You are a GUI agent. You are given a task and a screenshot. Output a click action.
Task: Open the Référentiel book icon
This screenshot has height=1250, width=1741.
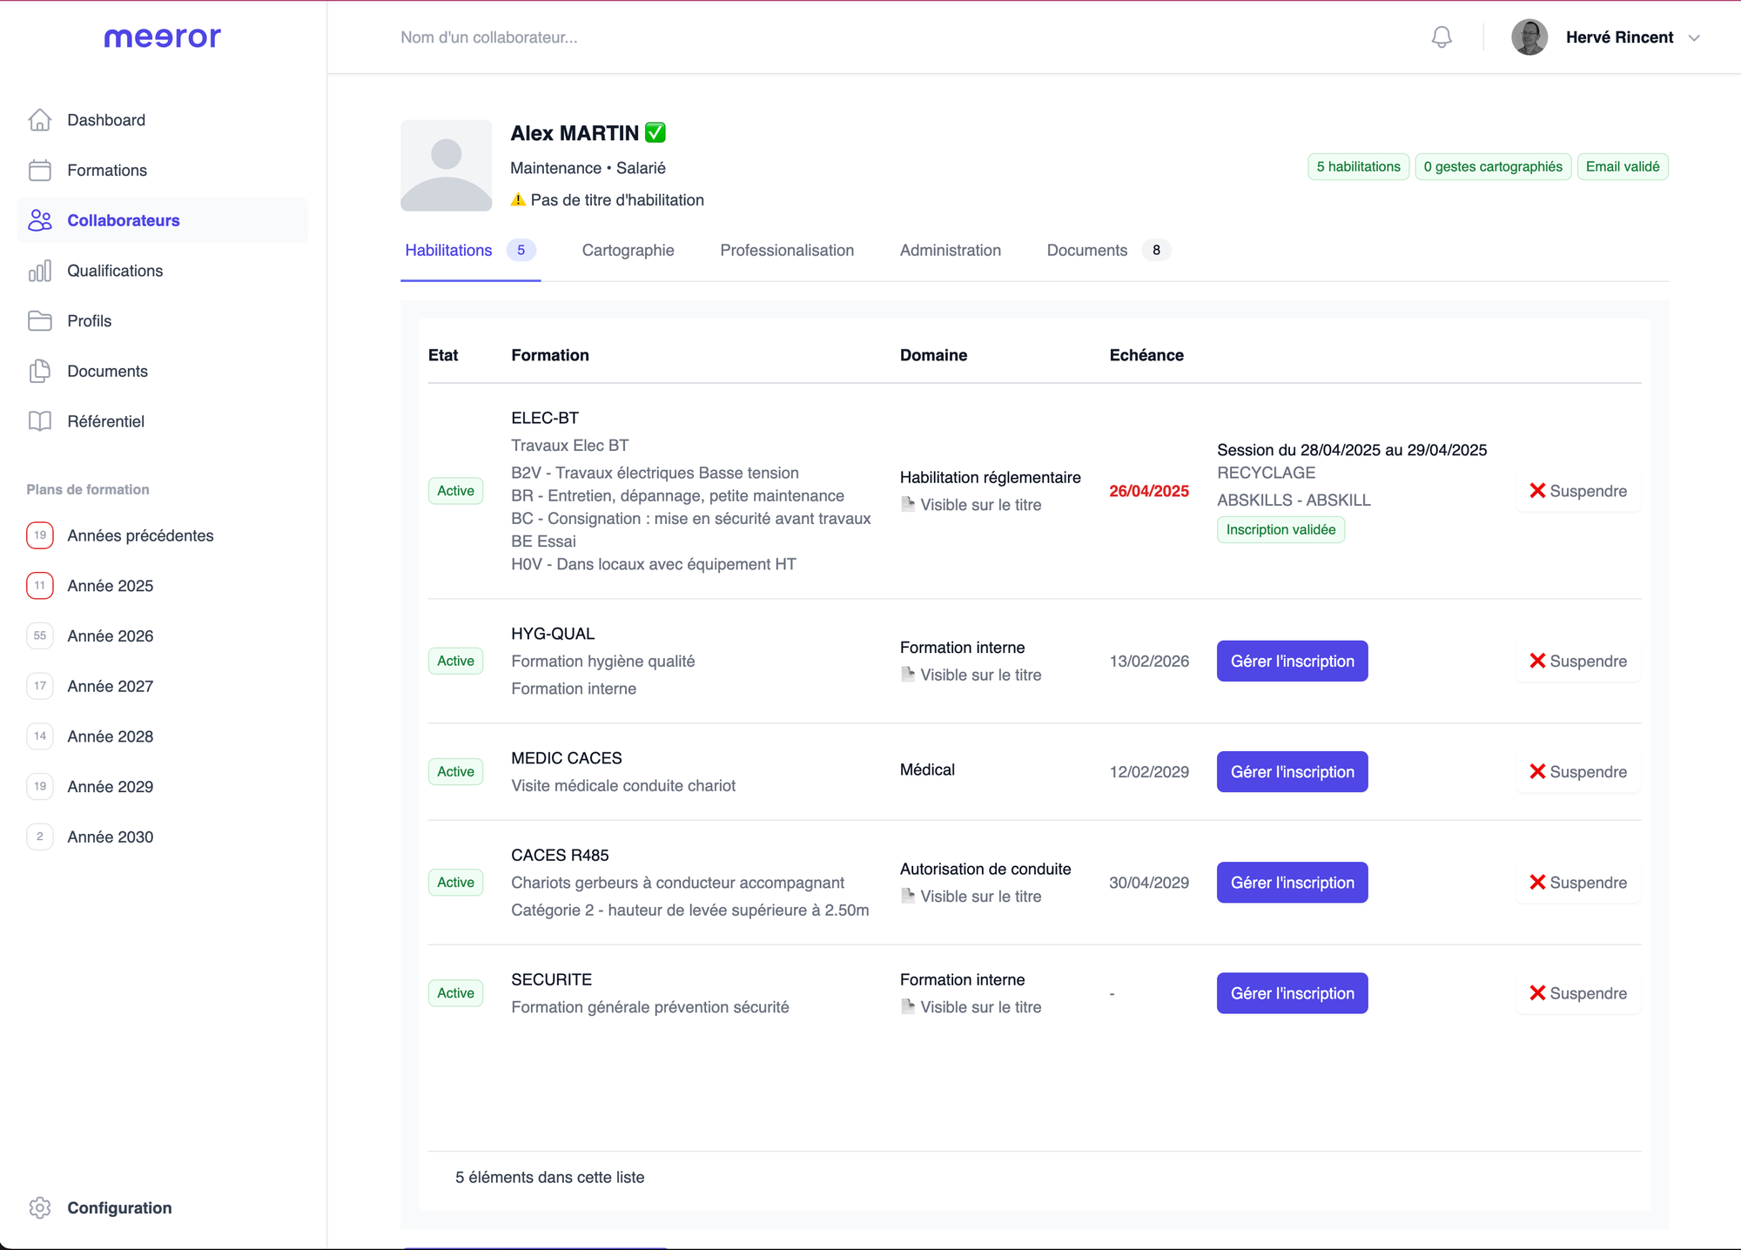[40, 421]
